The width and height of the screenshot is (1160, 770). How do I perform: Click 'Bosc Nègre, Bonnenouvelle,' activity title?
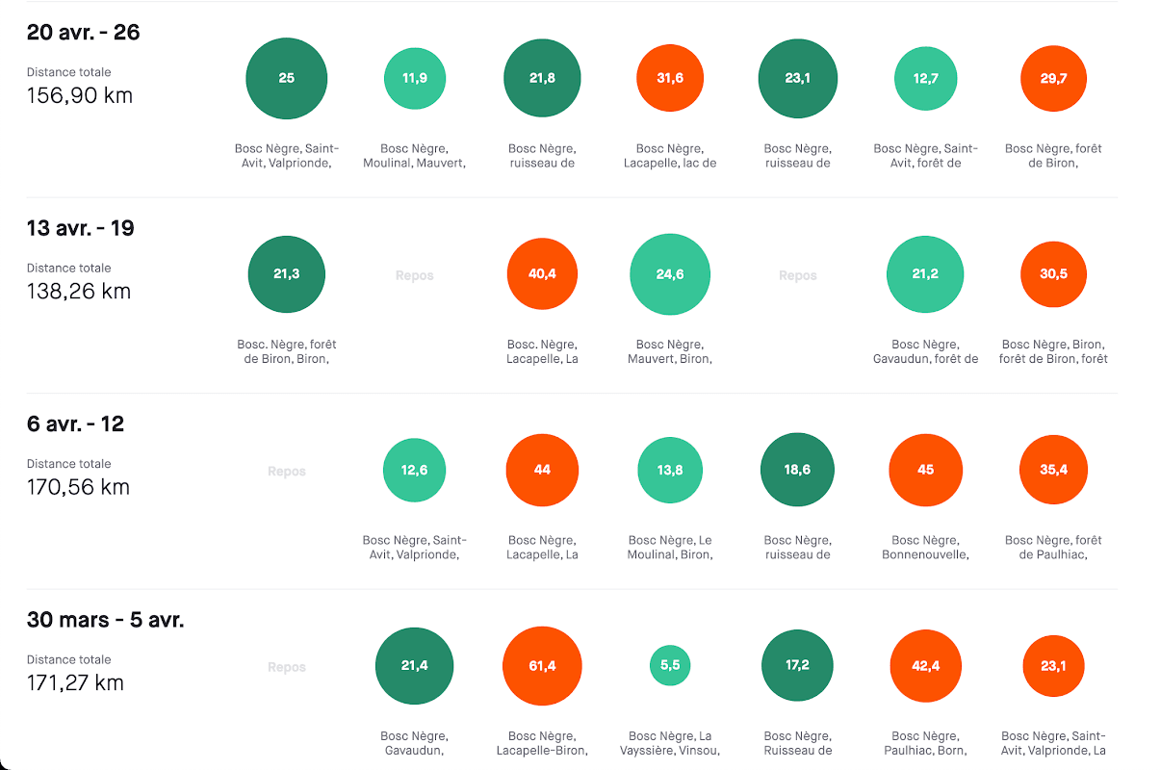(925, 547)
